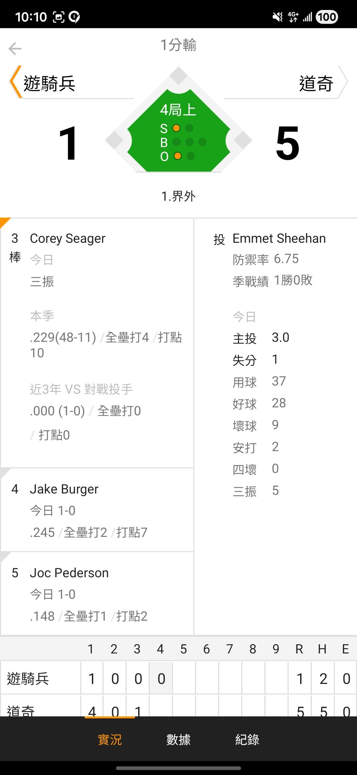Tap the second base diamond icon
The image size is (357, 775).
(178, 76)
